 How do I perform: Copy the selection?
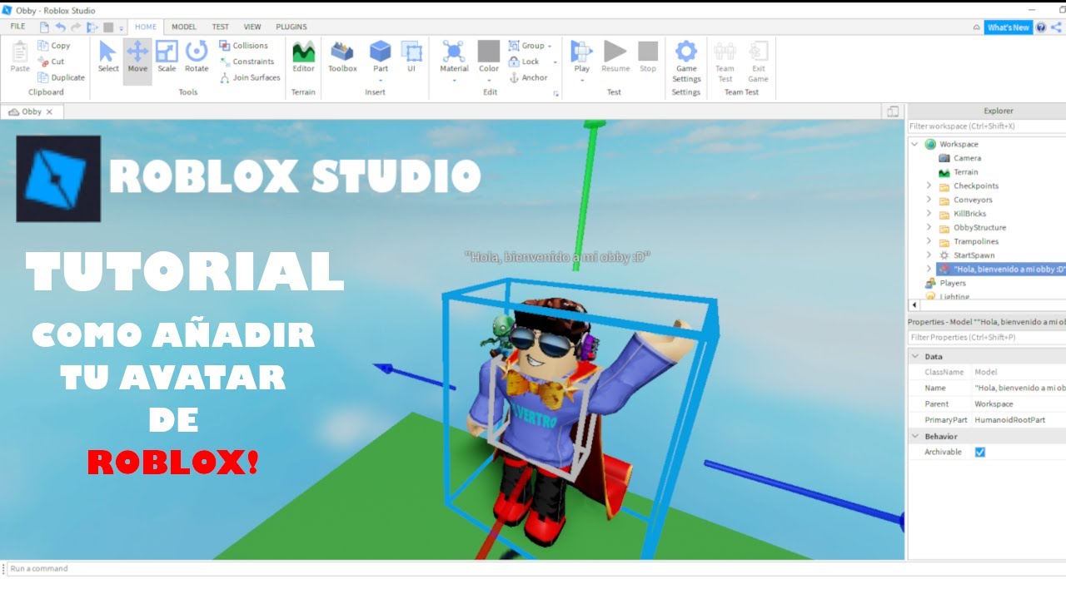coord(54,46)
